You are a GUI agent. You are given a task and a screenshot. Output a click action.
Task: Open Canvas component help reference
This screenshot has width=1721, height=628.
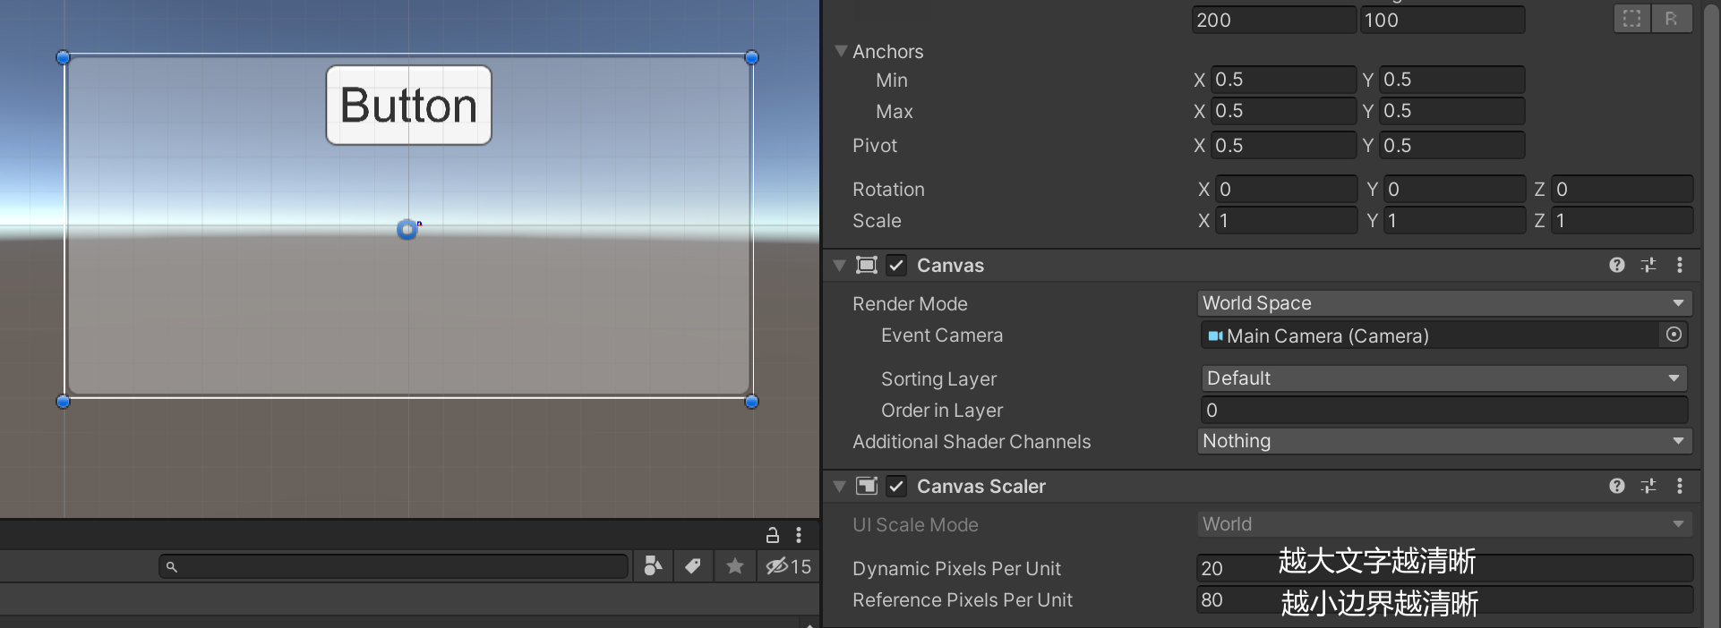[1616, 265]
